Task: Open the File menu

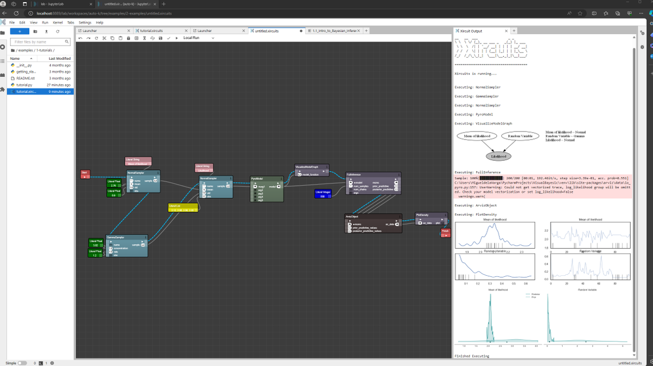Action: 12,22
